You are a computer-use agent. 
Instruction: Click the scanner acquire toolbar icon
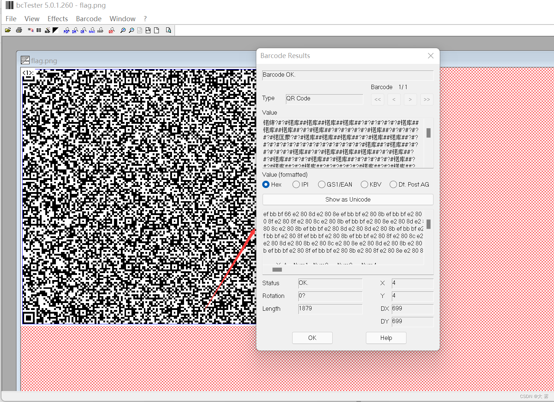30,30
